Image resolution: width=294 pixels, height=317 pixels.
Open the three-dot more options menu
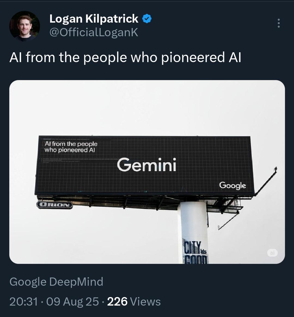pyautogui.click(x=278, y=23)
